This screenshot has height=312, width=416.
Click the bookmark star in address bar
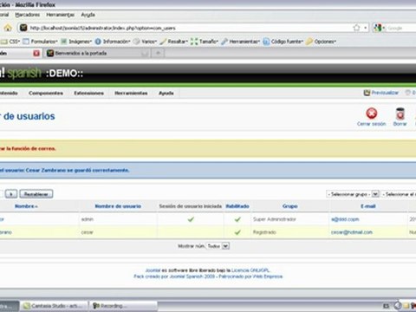[x=357, y=28]
